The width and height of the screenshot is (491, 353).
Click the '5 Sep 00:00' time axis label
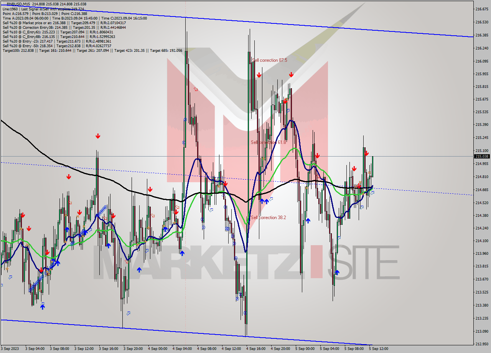[x=305, y=349]
